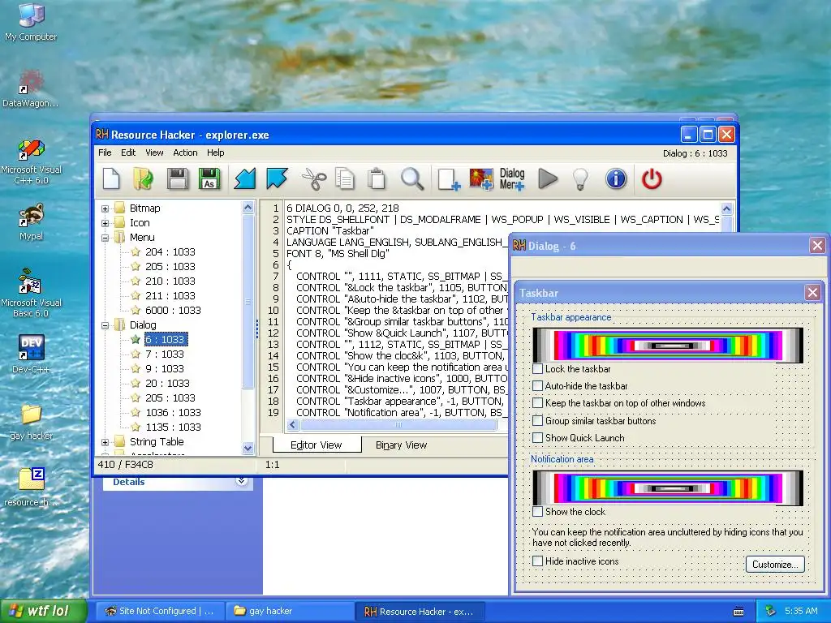Collapse the Menu tree node
The height and width of the screenshot is (623, 831).
[x=105, y=238]
